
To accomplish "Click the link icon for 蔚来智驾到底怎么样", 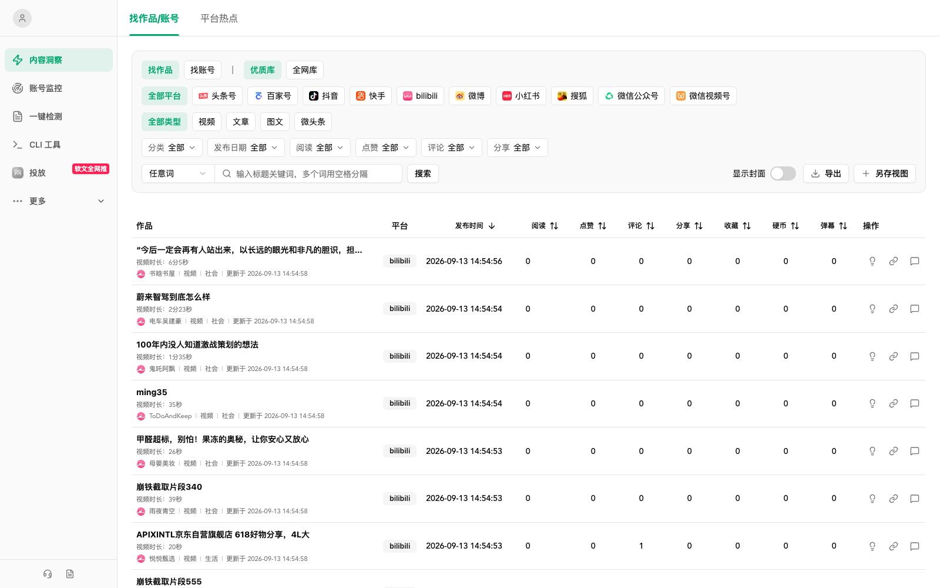I will pyautogui.click(x=894, y=309).
